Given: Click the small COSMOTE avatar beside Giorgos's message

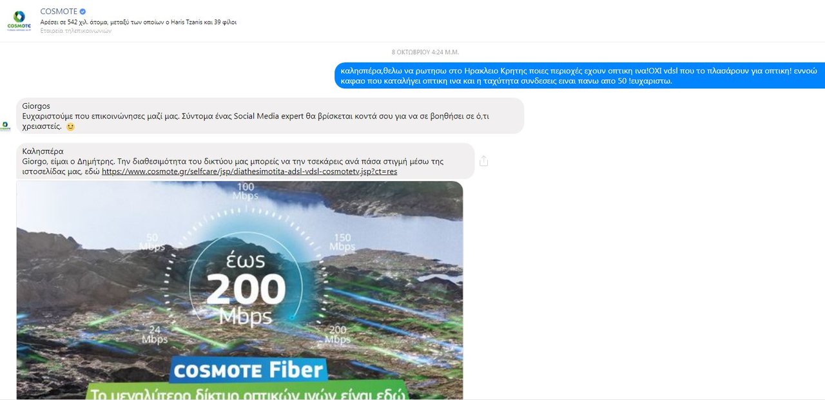Looking at the screenshot, I should [5, 127].
